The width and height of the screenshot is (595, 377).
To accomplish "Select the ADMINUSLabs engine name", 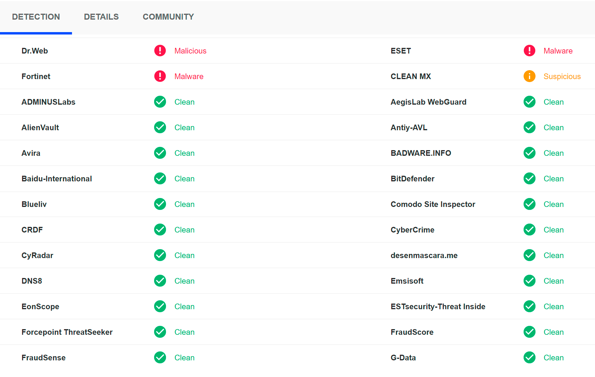I will point(48,102).
